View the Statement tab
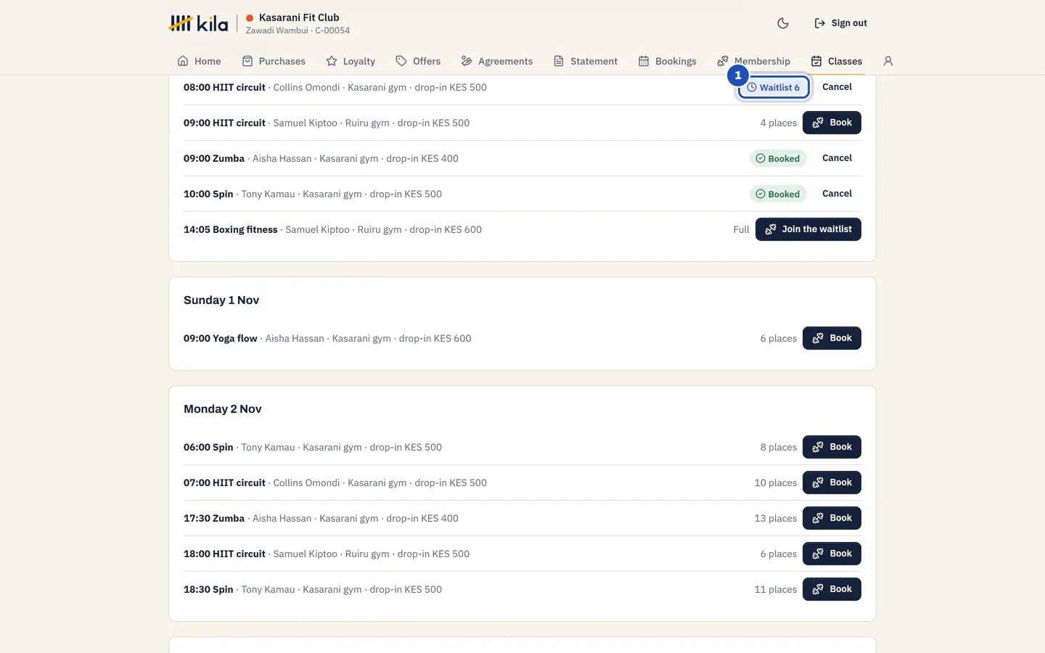1045x653 pixels. pos(586,61)
